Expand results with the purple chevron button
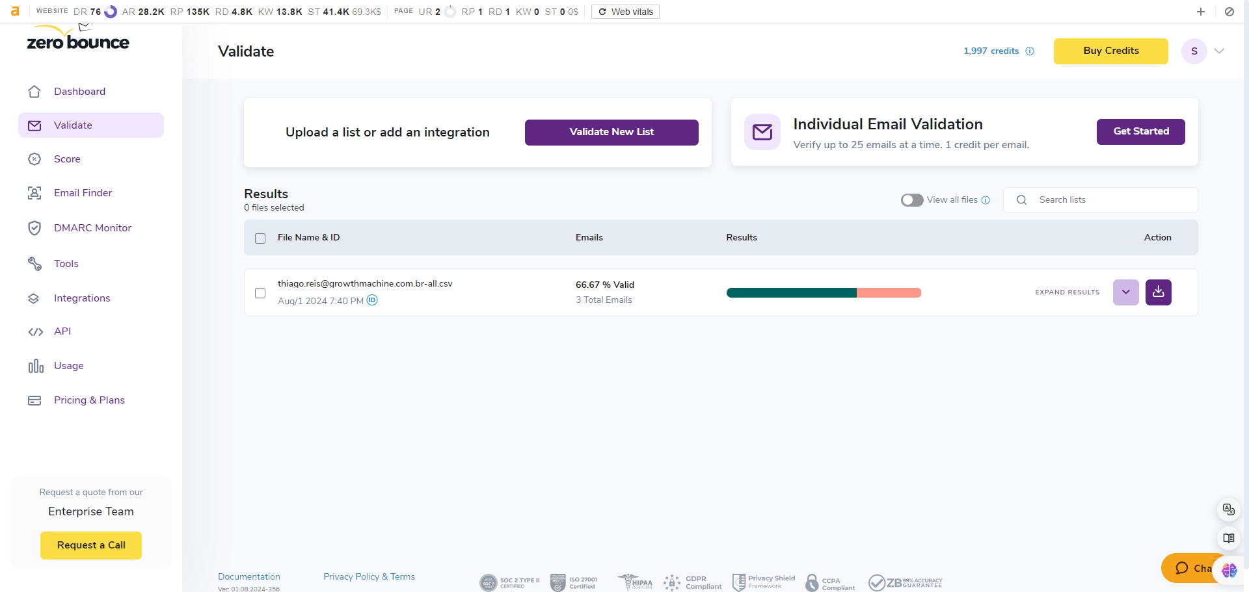 [1126, 292]
